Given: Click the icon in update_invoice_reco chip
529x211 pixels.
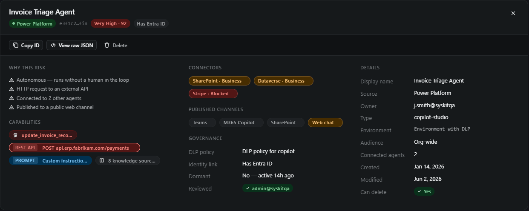Looking at the screenshot, I should 15,135.
